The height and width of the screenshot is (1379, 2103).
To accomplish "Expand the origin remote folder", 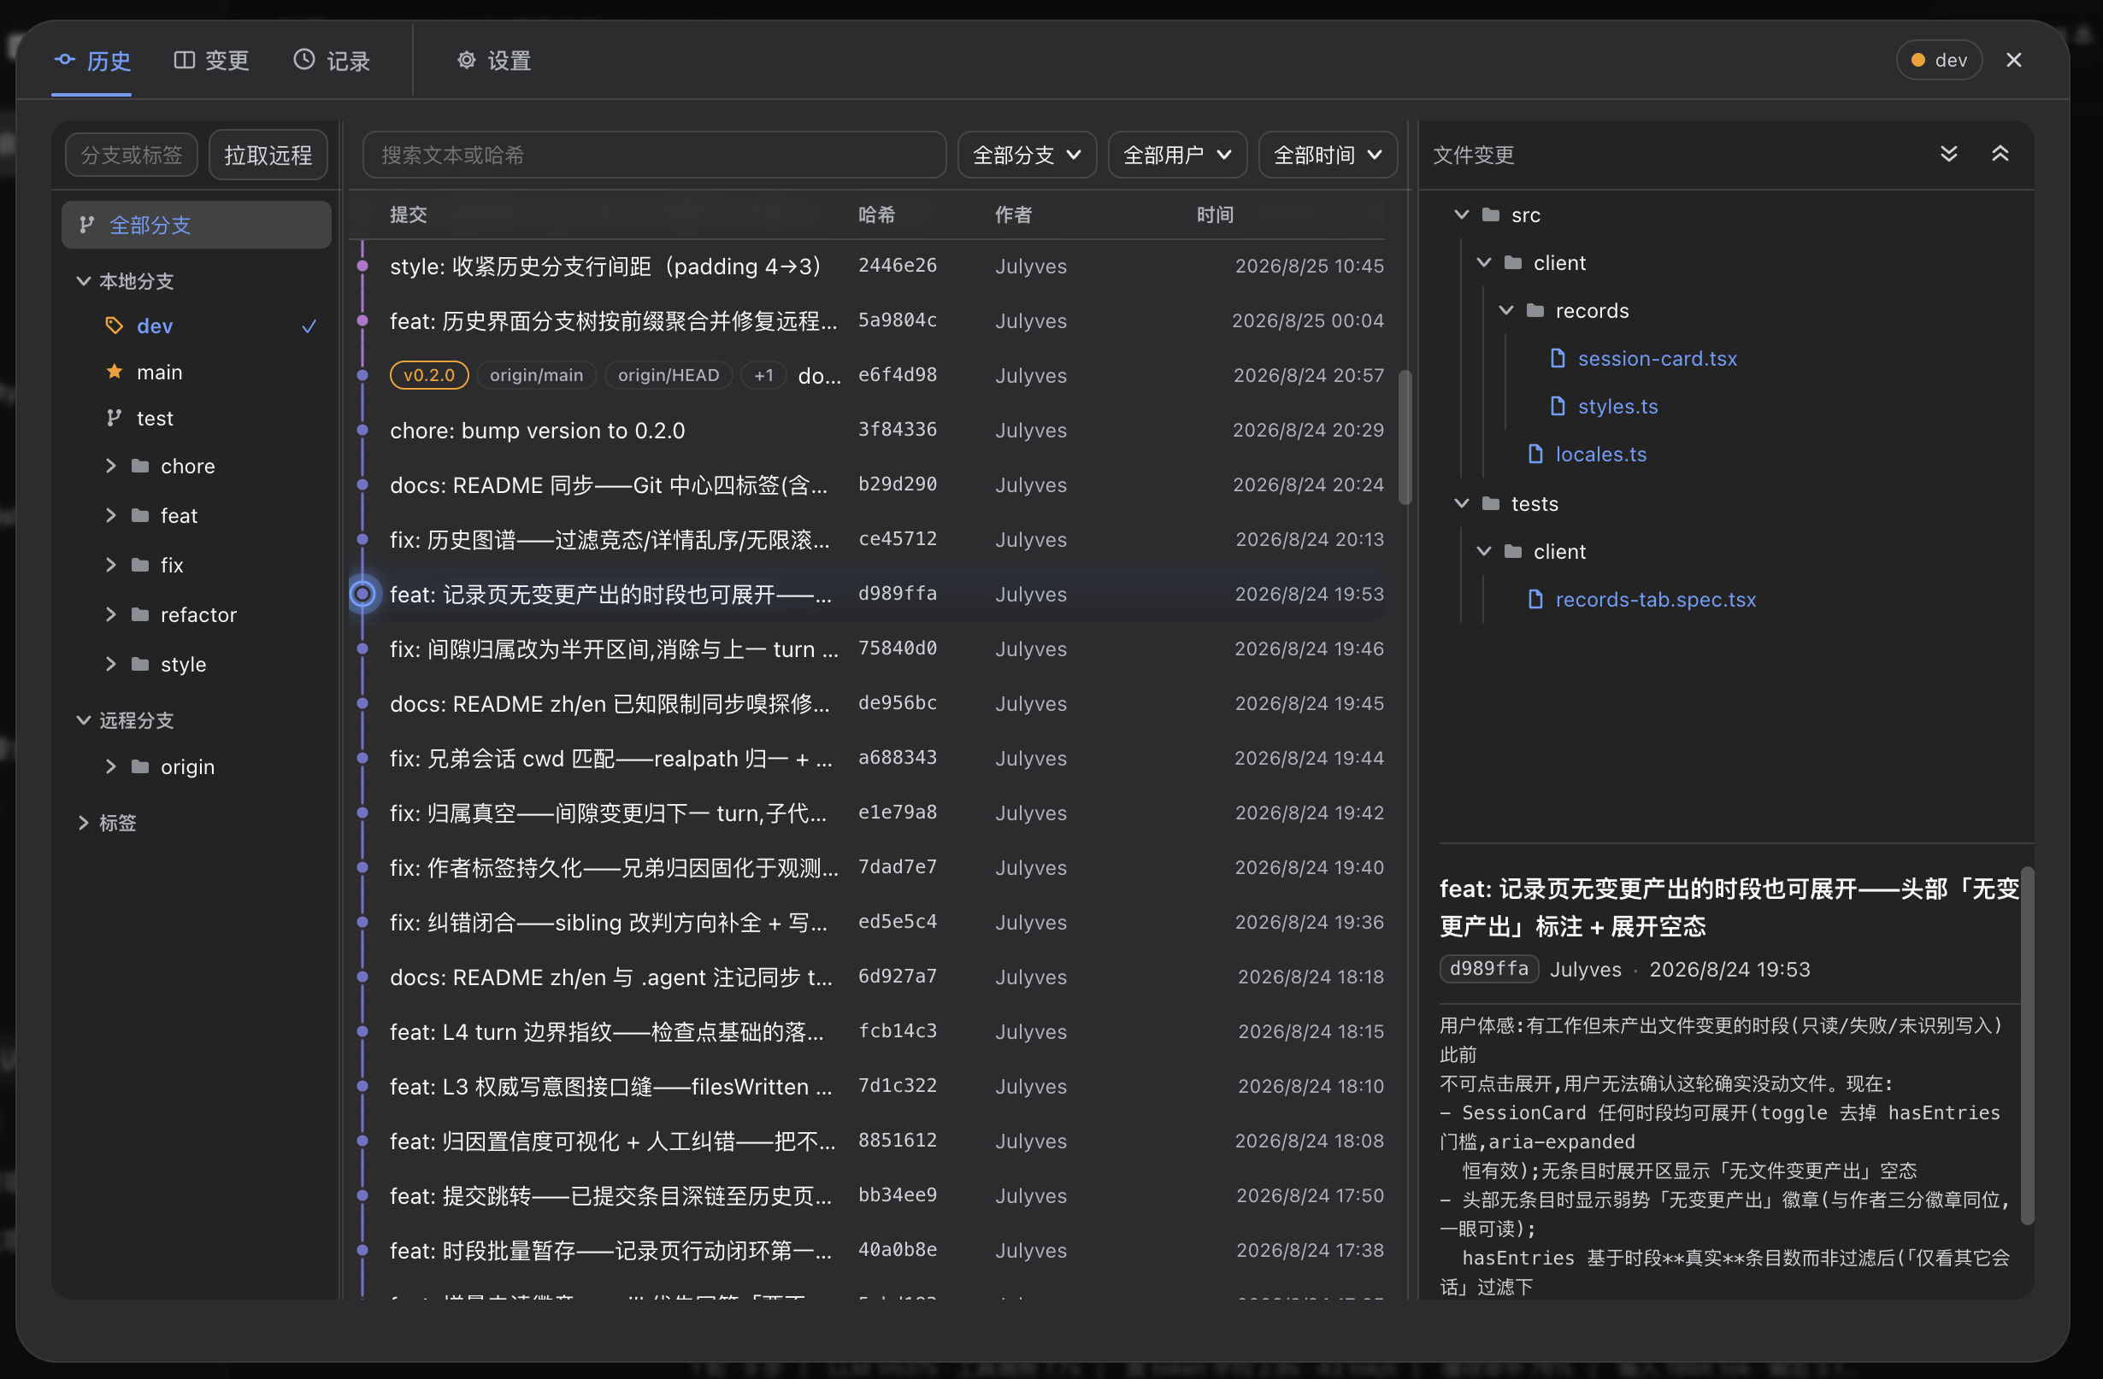I will point(111,766).
